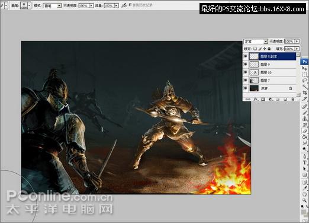Screen dimensions: 309x223
Task: Toggle lock position
Action: tap(265, 49)
